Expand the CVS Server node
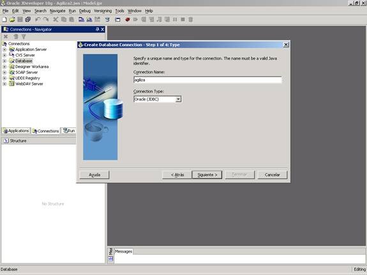The image size is (367, 275). pos(4,55)
